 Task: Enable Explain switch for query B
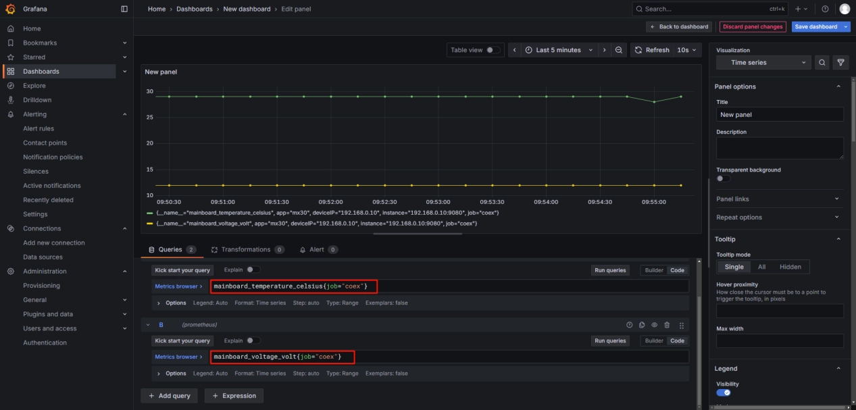253,340
